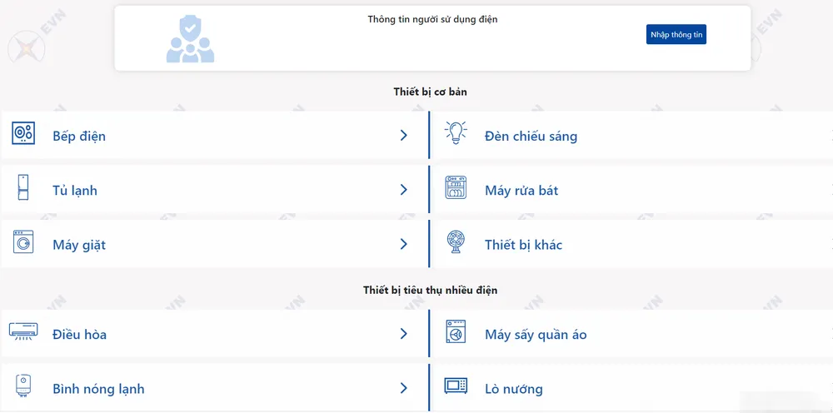
Task: Open the Máy sấy quần áo label
Action: pos(536,335)
